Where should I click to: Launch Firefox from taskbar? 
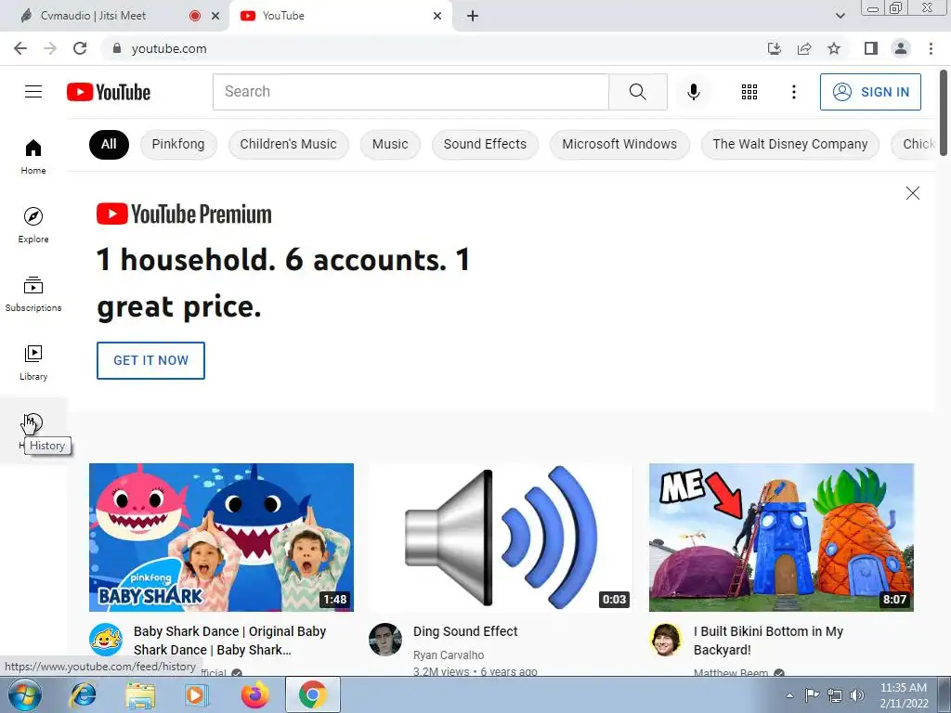[254, 694]
